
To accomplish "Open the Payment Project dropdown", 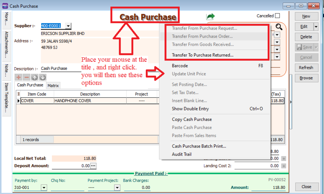I will [117, 188].
